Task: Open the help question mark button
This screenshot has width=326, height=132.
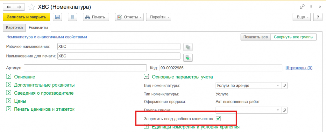Action: pyautogui.click(x=318, y=17)
